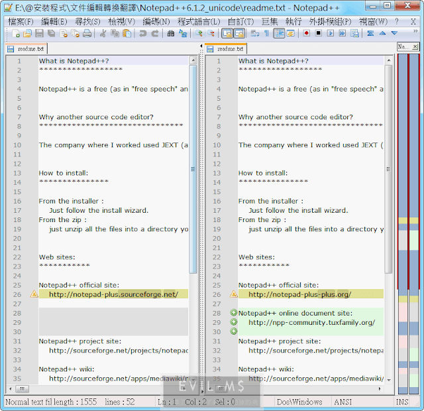Click left pane scroll-up arrow
424x411 pixels.
193,60
